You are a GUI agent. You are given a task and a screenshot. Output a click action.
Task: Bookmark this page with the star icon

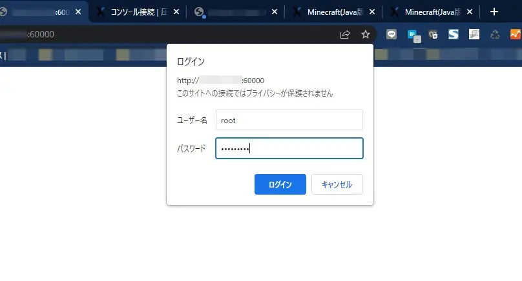pos(365,34)
